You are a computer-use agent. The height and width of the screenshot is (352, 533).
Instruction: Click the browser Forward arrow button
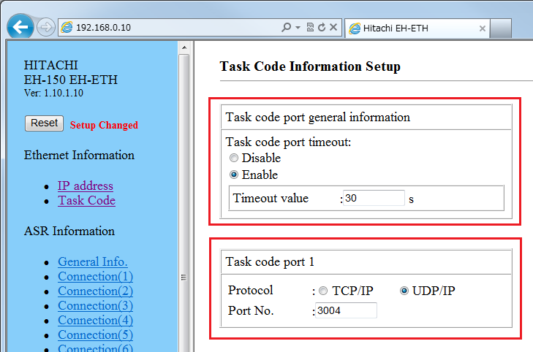pyautogui.click(x=45, y=28)
